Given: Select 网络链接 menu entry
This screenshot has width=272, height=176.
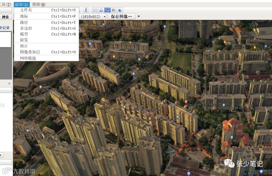Looking at the screenshot, I should click(x=47, y=58).
